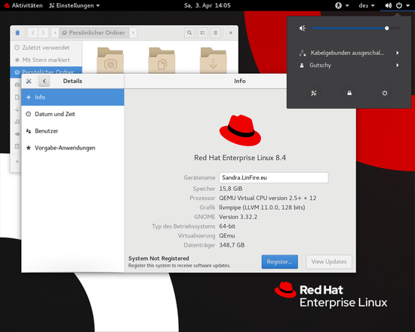Click the Datenträger value 348,7 GB
Image resolution: width=415 pixels, height=332 pixels.
click(x=232, y=245)
